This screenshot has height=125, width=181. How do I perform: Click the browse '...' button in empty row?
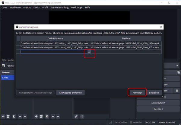[89, 52]
